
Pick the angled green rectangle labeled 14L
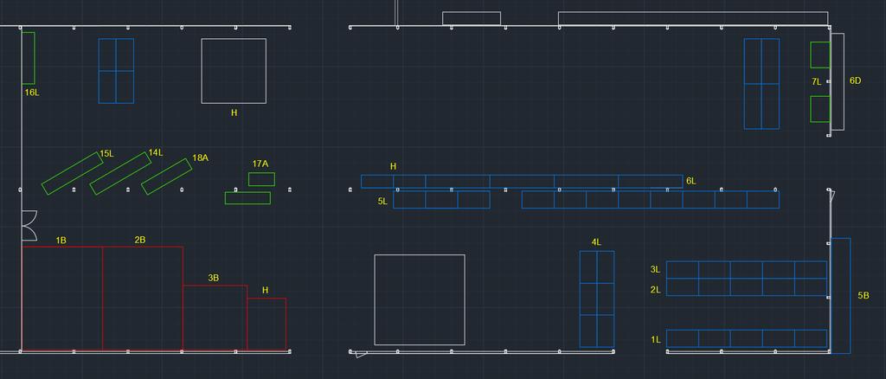coord(120,173)
